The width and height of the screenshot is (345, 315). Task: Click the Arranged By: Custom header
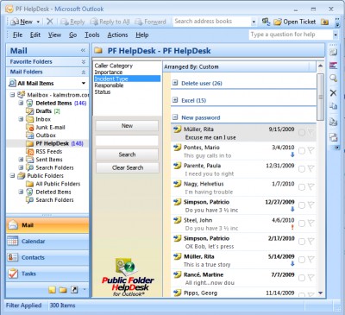tap(239, 66)
